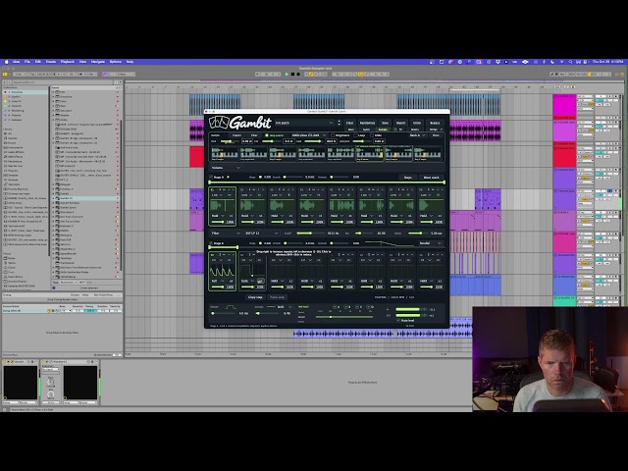Expand the Volume dropdown below sample slots
This screenshot has width=628, height=471.
tap(226, 168)
